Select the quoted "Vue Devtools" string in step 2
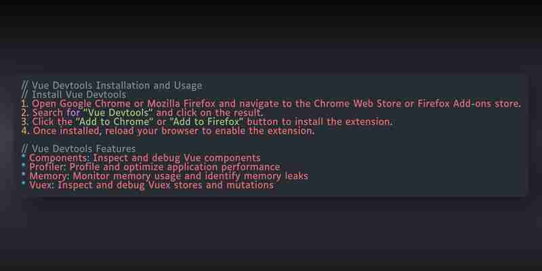The width and height of the screenshot is (542, 271). (118, 112)
